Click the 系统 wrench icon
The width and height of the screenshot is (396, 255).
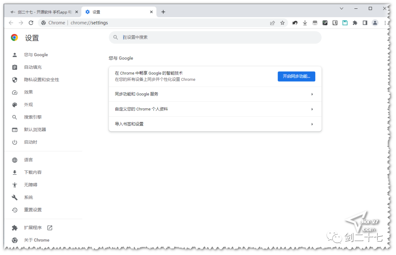15,198
